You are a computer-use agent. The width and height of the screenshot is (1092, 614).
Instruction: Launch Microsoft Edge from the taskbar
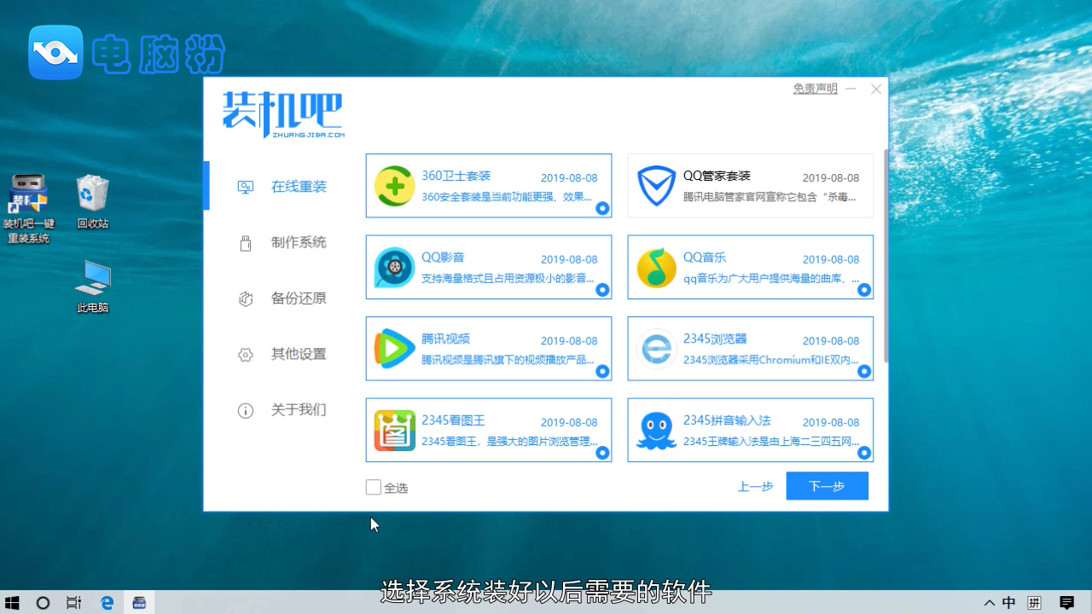pos(107,603)
